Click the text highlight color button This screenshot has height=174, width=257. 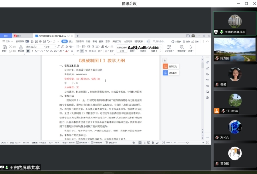[x=61, y=51]
